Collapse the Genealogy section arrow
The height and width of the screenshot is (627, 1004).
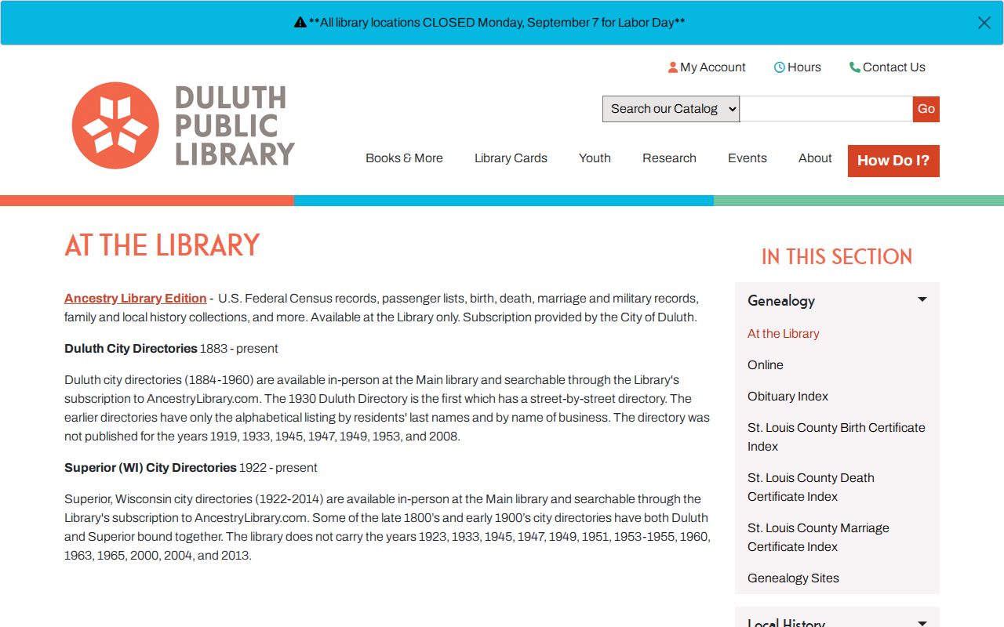(922, 299)
